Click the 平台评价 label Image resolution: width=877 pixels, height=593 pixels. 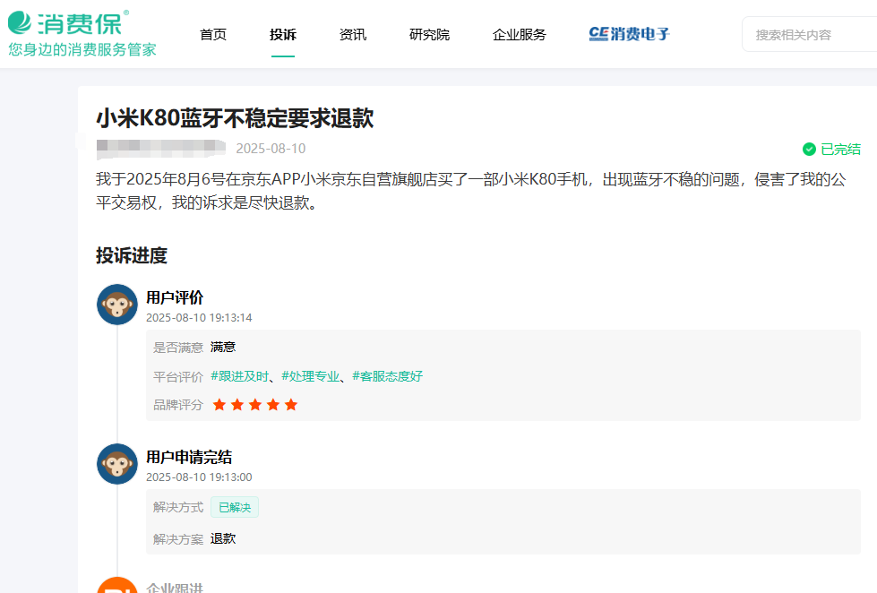pos(178,376)
